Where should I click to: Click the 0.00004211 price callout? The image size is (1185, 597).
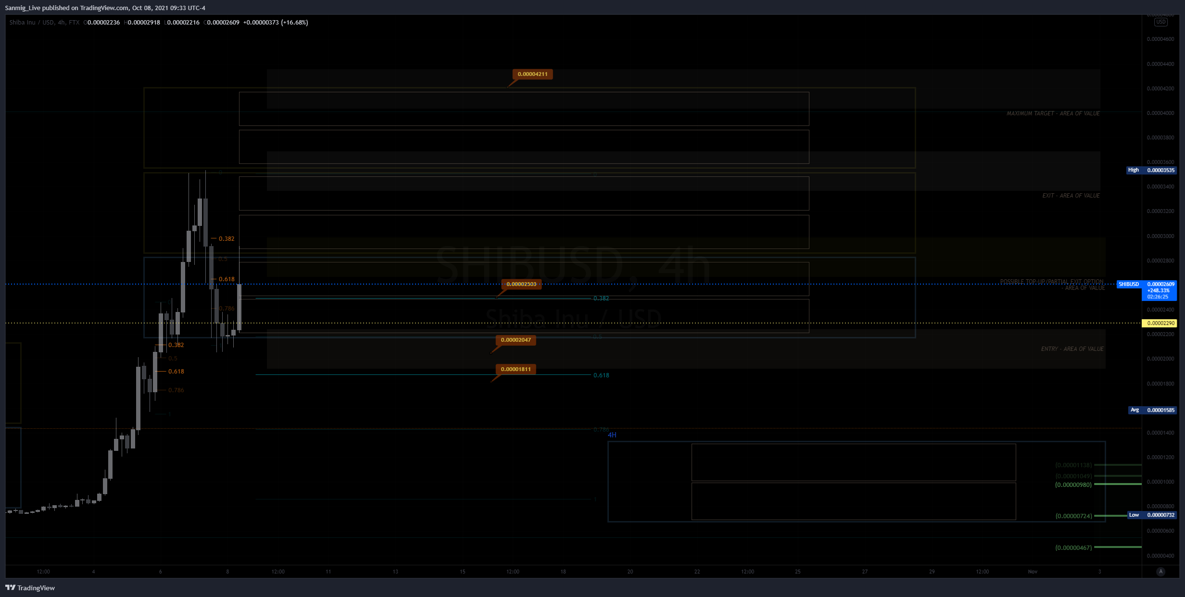[x=532, y=74]
